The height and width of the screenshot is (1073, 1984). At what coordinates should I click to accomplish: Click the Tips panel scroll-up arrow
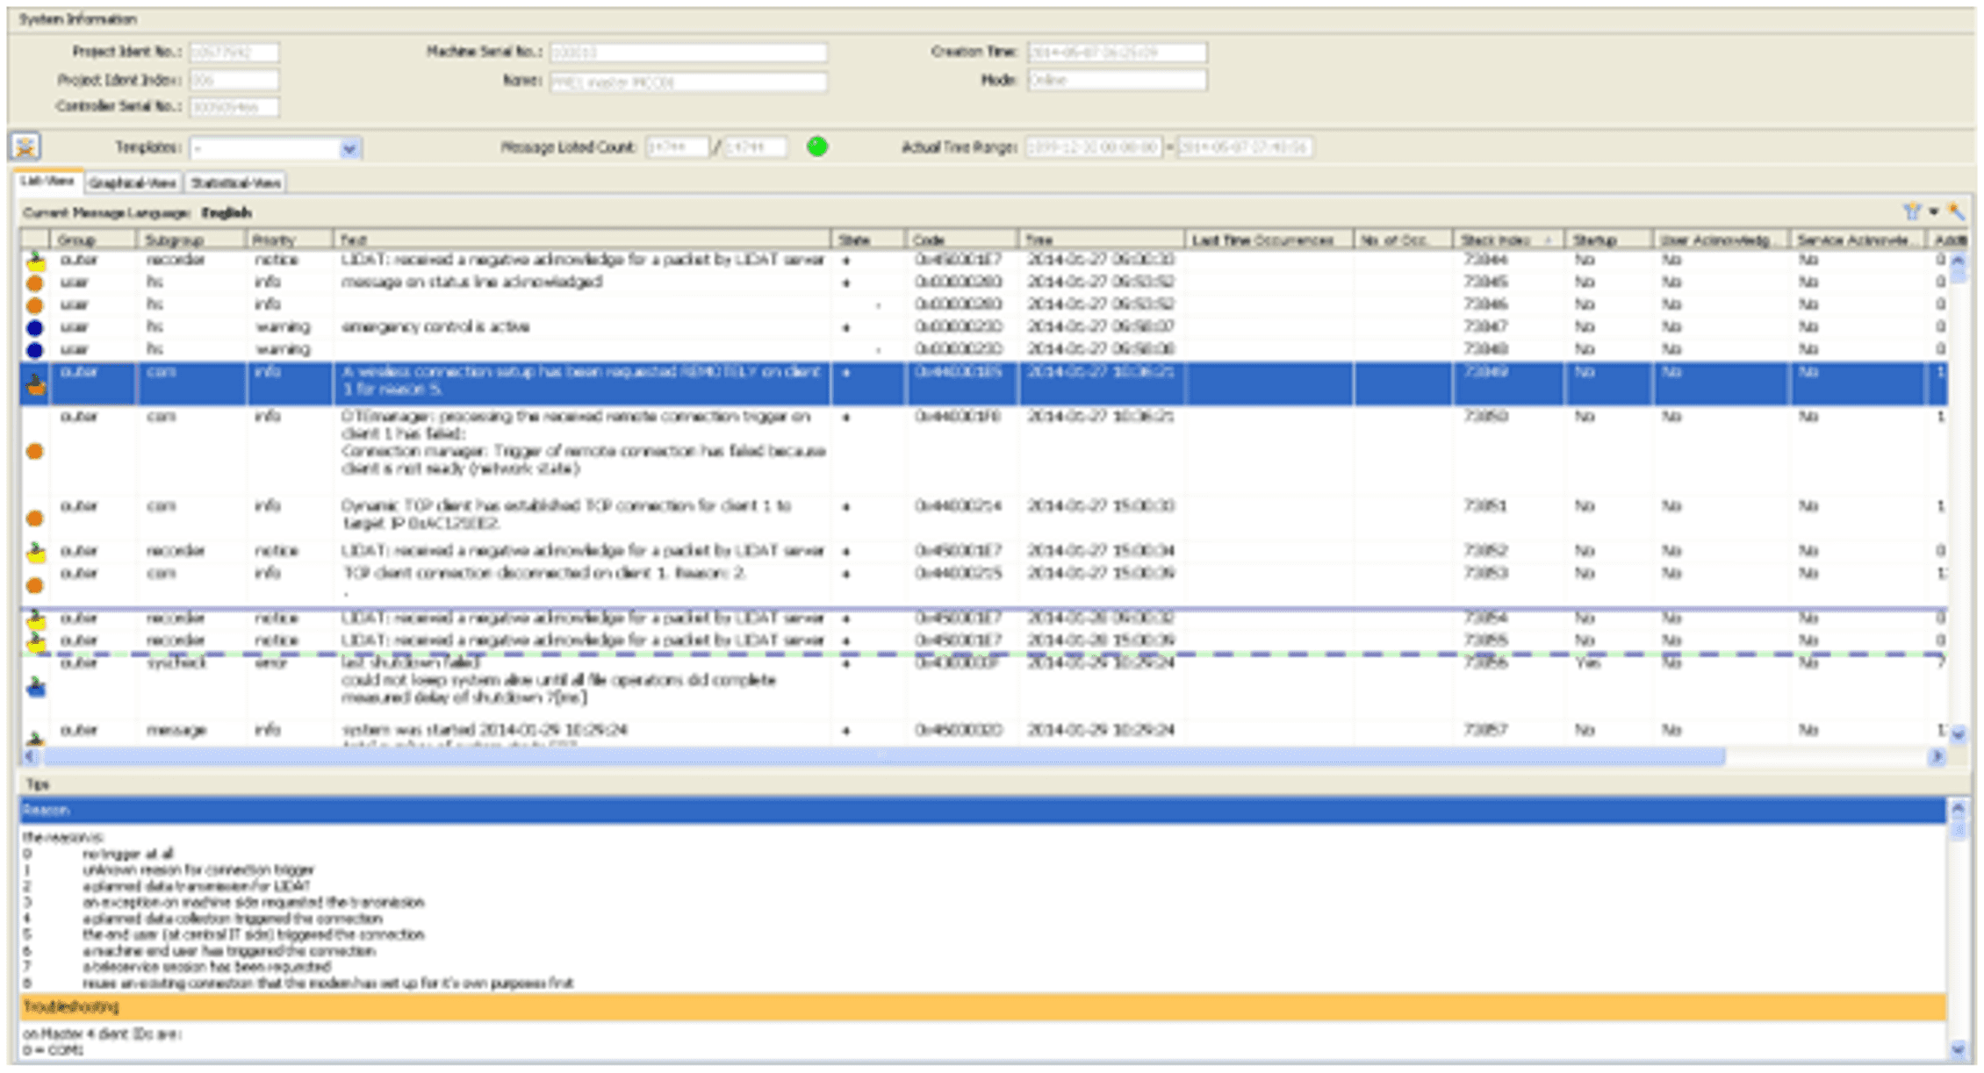click(x=1958, y=807)
